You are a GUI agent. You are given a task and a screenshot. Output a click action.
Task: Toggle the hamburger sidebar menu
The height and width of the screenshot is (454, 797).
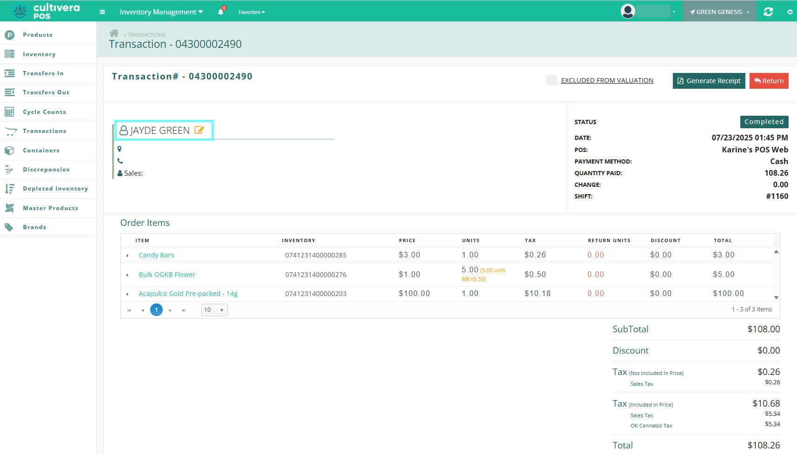[x=102, y=12]
